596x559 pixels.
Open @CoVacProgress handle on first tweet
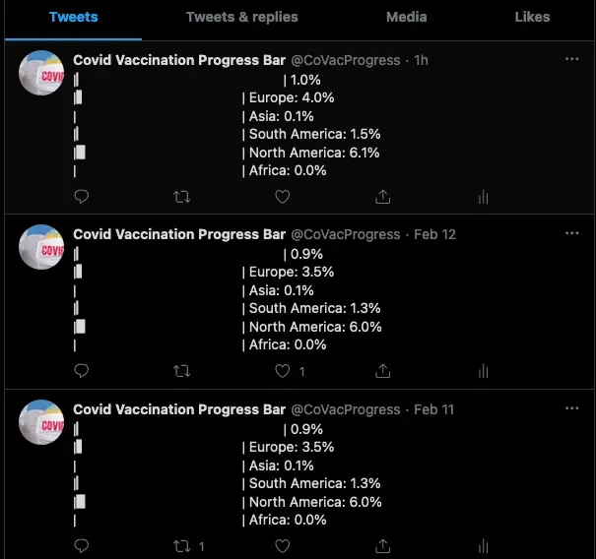(346, 60)
